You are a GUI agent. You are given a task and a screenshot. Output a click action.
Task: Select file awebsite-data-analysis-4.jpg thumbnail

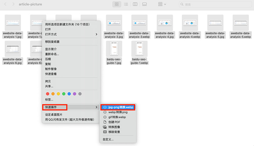(165, 23)
